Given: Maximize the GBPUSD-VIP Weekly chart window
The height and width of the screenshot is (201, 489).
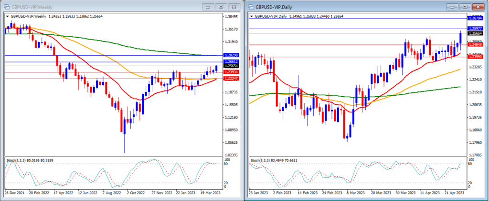Looking at the screenshot, I should pyautogui.click(x=221, y=7).
